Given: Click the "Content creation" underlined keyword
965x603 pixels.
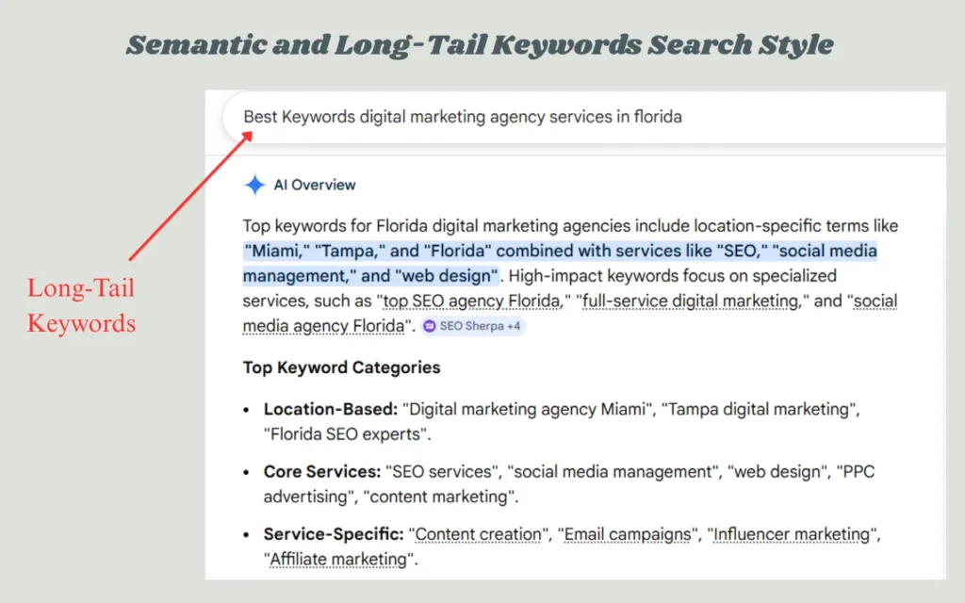Looking at the screenshot, I should [x=480, y=534].
